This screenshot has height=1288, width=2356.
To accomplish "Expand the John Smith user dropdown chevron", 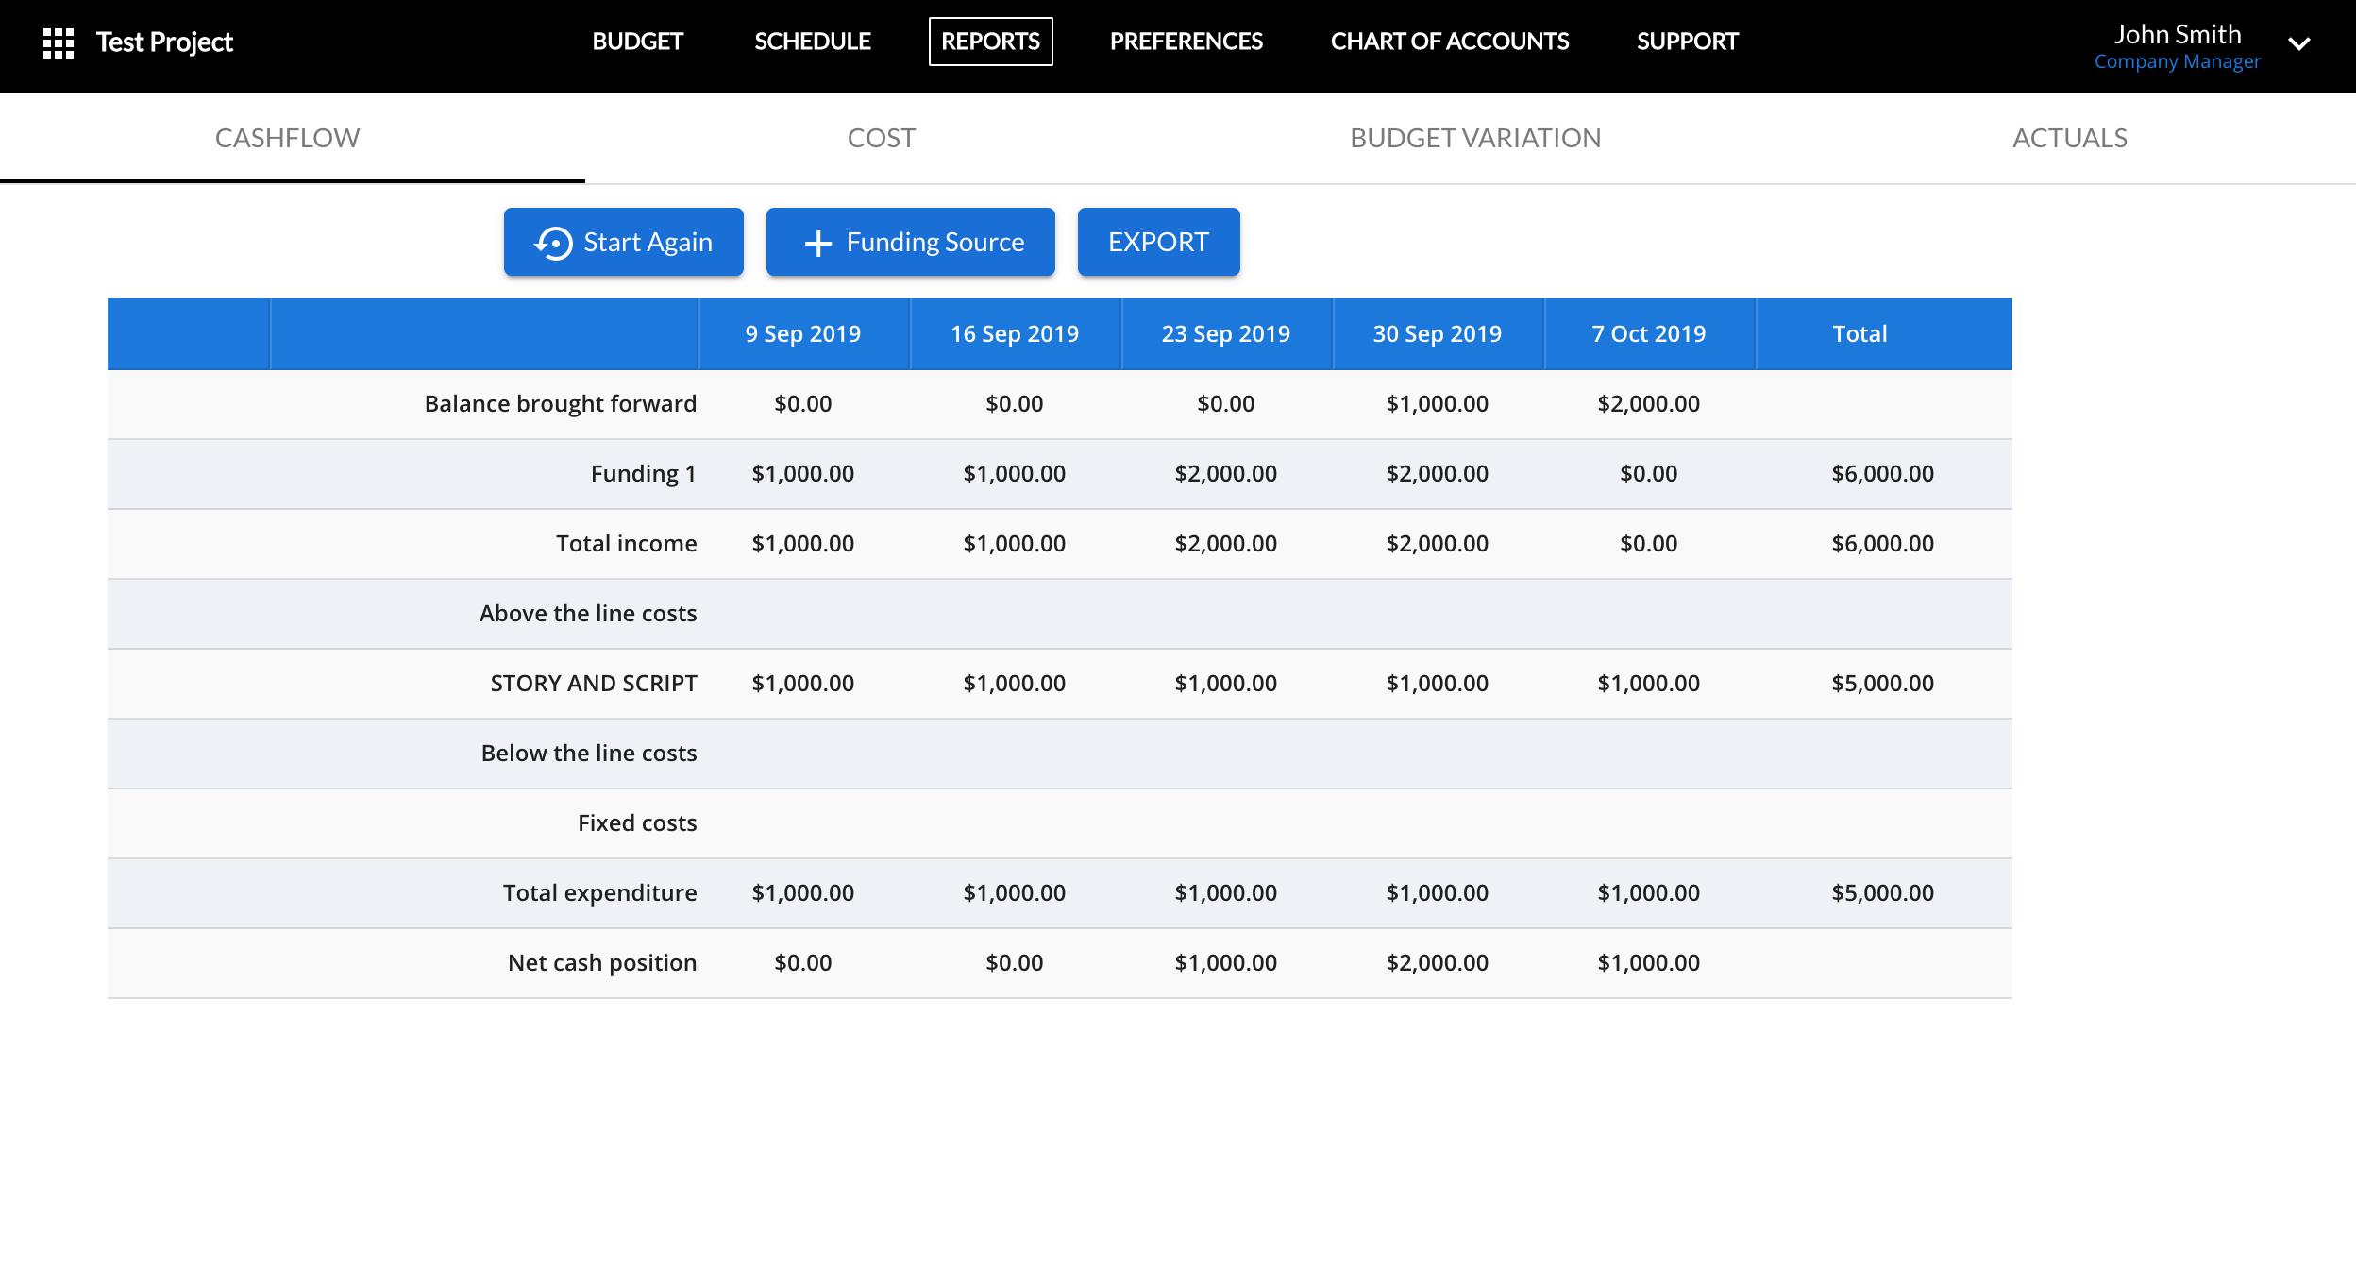I will tap(2299, 43).
